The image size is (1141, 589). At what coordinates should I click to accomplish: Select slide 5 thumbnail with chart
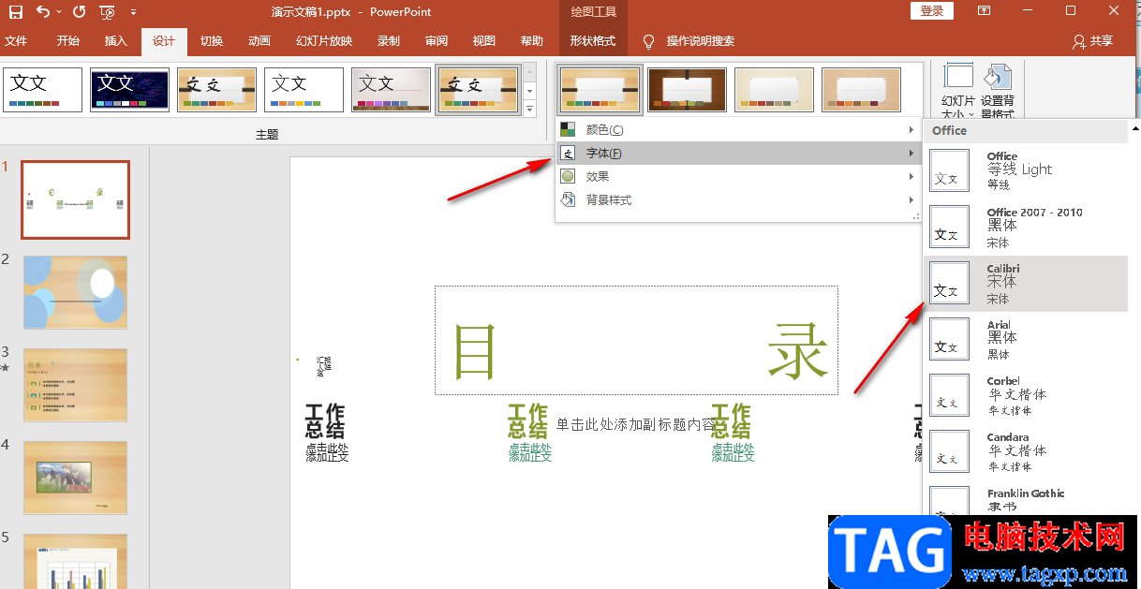[75, 562]
